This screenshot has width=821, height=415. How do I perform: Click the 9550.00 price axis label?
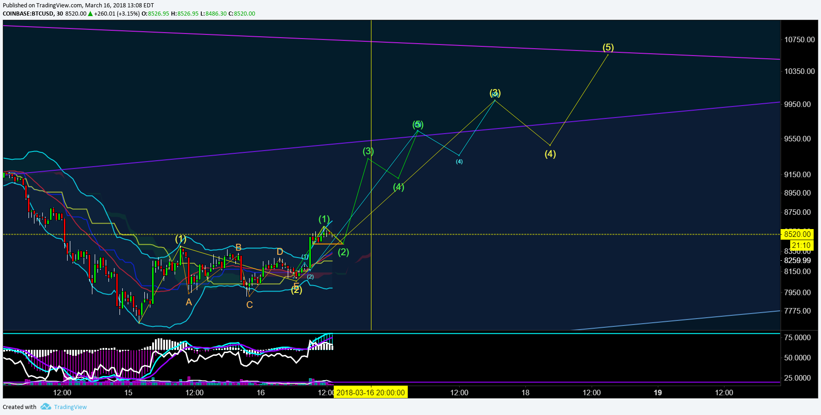pos(798,139)
